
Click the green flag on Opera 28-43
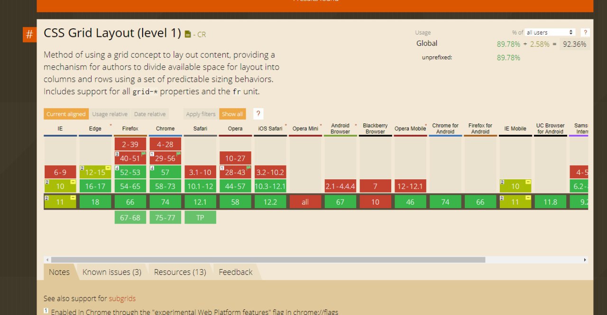(x=248, y=168)
